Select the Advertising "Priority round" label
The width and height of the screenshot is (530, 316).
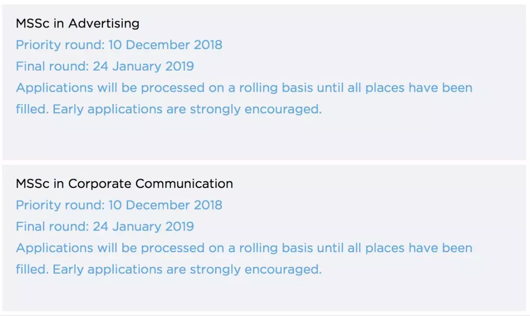(60, 45)
